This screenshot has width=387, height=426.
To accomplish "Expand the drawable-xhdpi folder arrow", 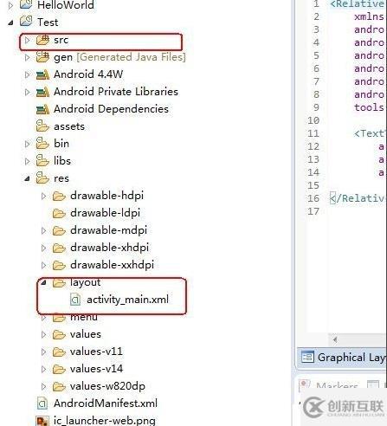I will (43, 248).
